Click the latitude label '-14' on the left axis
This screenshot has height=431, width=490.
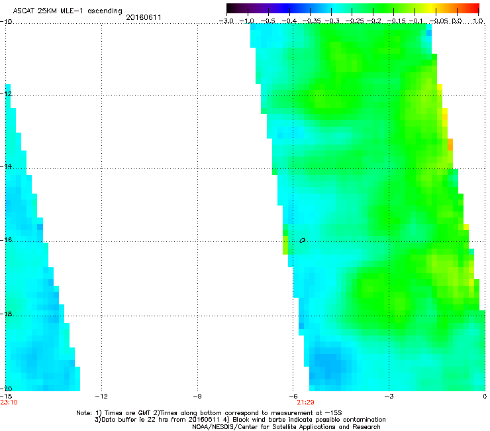point(6,166)
